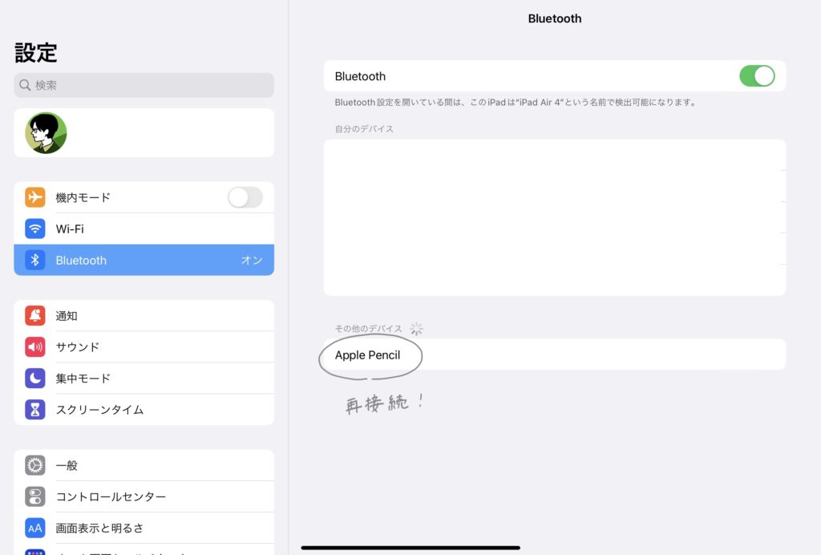This screenshot has width=821, height=555.
Task: Open コントロールセンター settings
Action: click(x=144, y=496)
